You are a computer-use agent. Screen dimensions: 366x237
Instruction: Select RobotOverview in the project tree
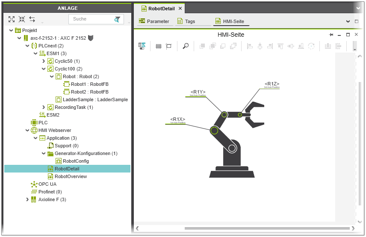pos(71,176)
